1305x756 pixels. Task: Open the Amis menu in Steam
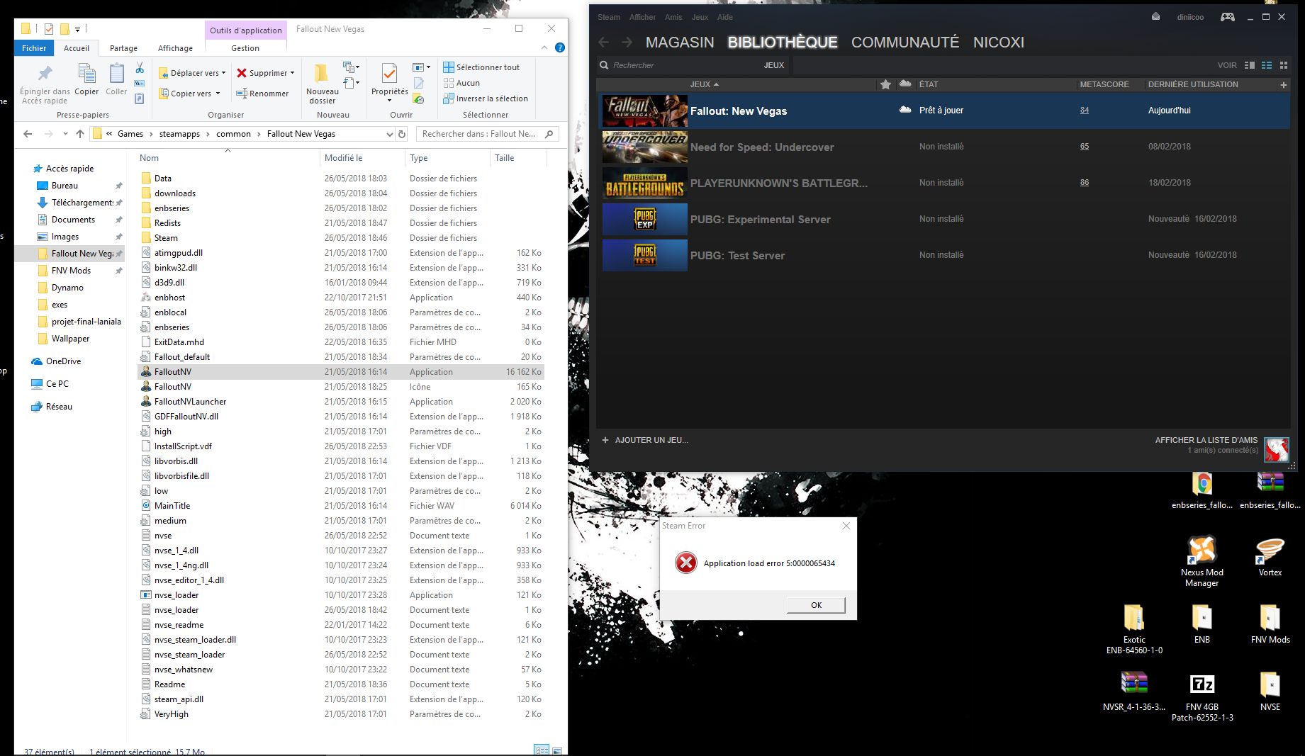pyautogui.click(x=673, y=17)
